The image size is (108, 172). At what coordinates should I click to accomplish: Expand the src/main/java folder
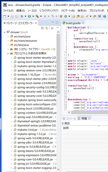[x=8, y=37]
